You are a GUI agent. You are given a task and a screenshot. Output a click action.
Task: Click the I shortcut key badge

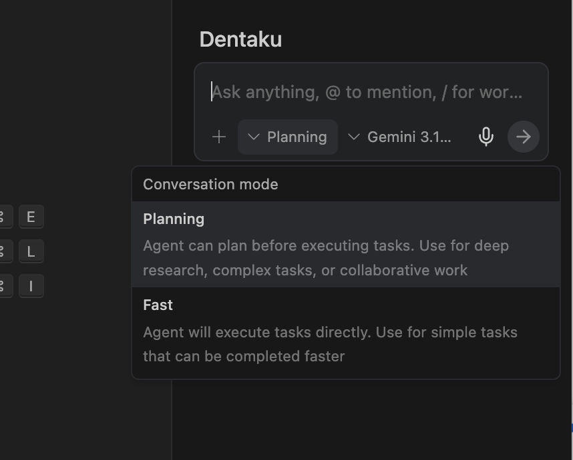[31, 286]
